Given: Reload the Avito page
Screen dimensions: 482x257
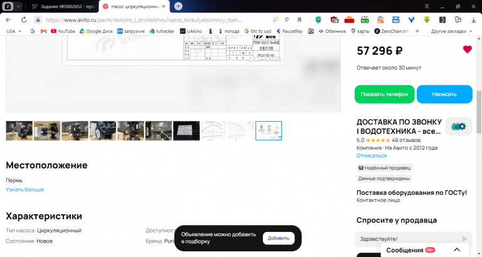Looking at the screenshot, I should (x=24, y=19).
